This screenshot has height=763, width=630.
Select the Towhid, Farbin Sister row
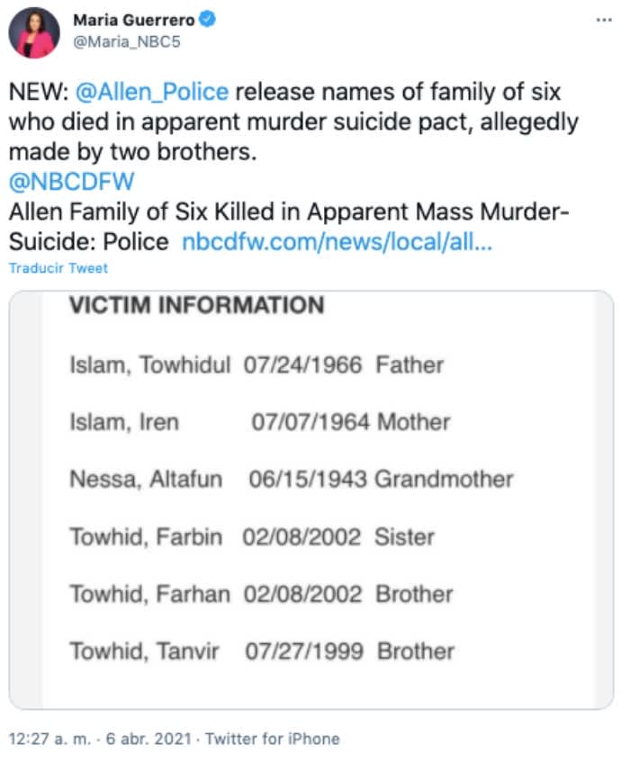coord(252,537)
